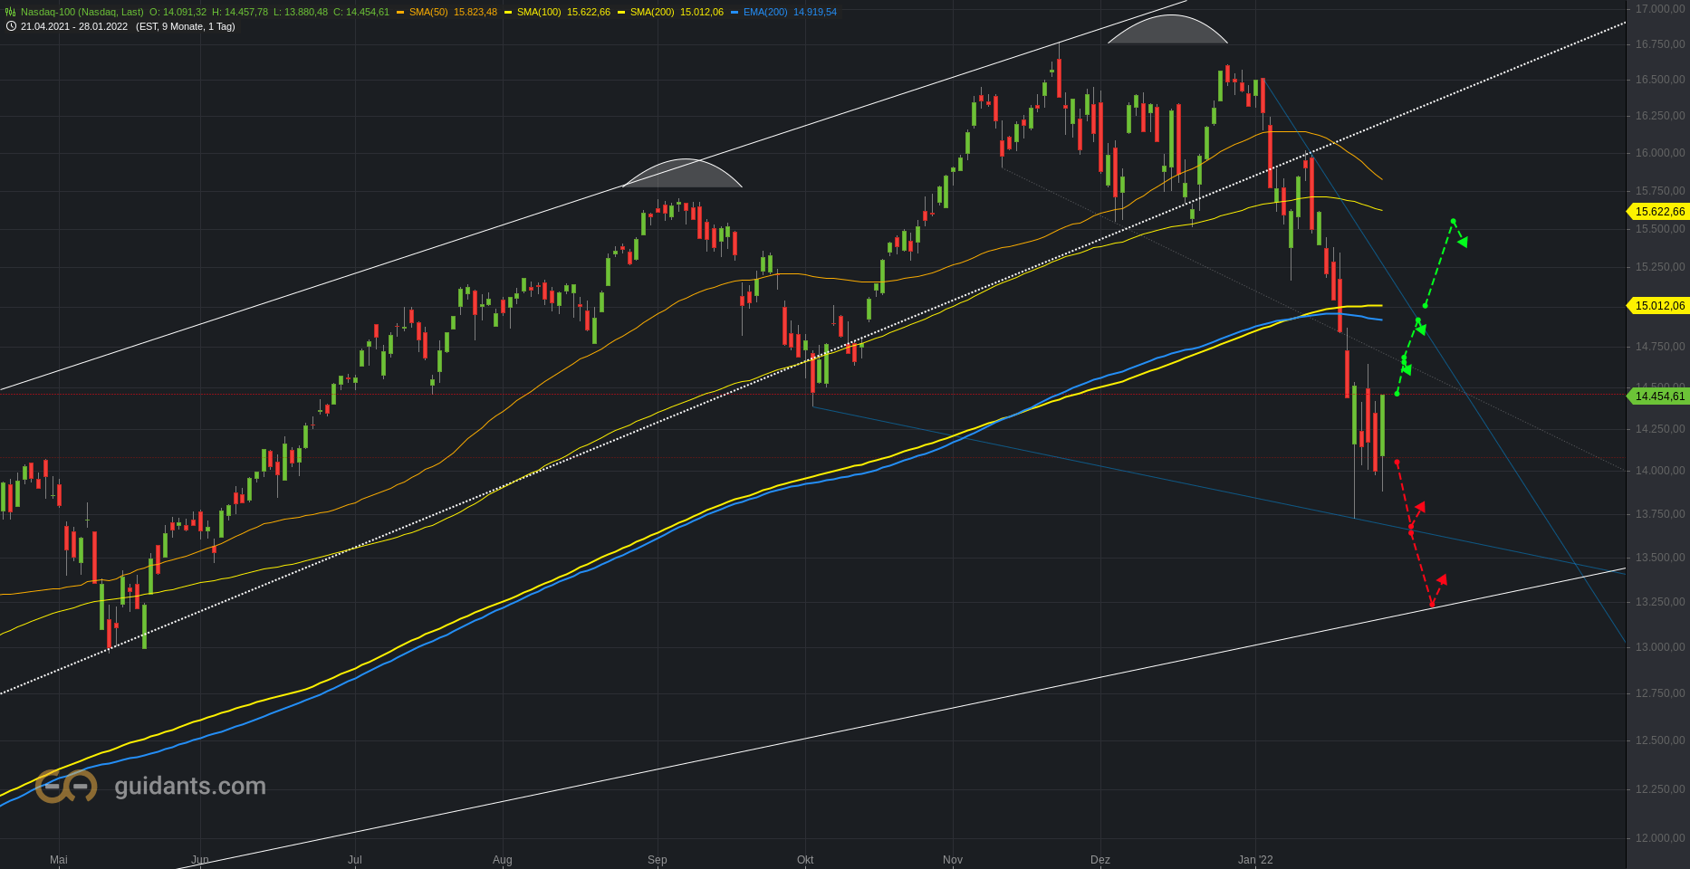The width and height of the screenshot is (1690, 869).
Task: Click the SMA(50) value 15.823,48
Action: (x=475, y=12)
